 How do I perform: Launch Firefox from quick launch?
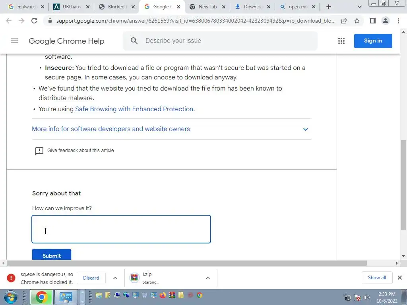(x=163, y=295)
